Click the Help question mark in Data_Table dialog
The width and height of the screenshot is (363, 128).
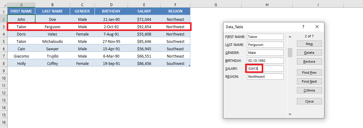pyautogui.click(x=303, y=27)
